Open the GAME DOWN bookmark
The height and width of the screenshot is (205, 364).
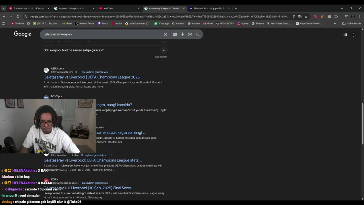coord(225,23)
